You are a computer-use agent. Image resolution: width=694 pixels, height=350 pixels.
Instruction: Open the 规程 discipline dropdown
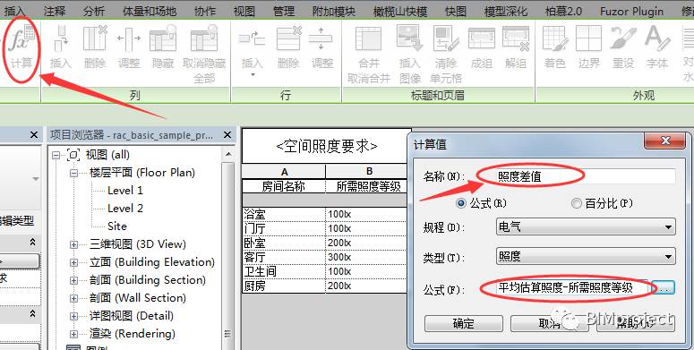coord(586,227)
